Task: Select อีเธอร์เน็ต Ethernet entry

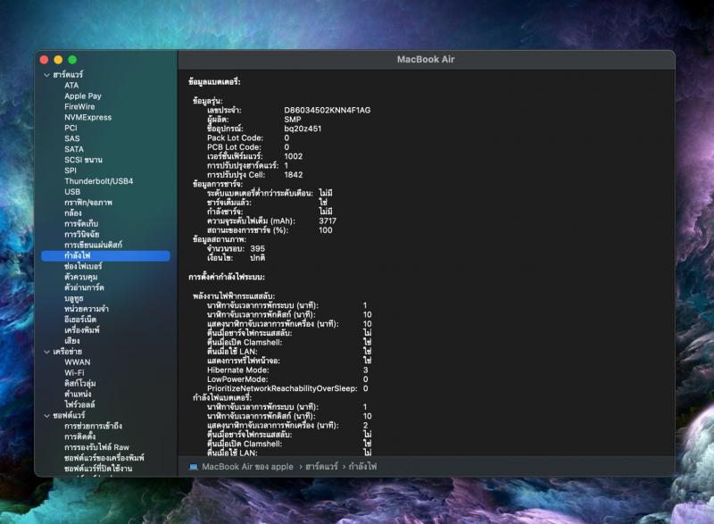Action: (x=80, y=320)
